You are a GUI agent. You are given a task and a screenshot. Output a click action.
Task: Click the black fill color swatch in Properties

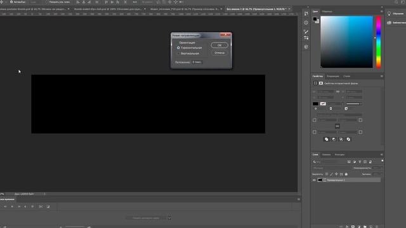315,104
